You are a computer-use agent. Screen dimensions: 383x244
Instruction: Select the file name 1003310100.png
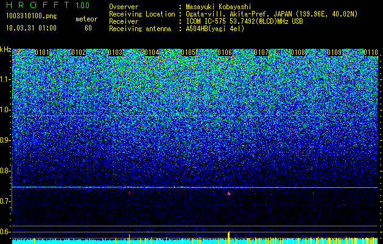tap(32, 16)
